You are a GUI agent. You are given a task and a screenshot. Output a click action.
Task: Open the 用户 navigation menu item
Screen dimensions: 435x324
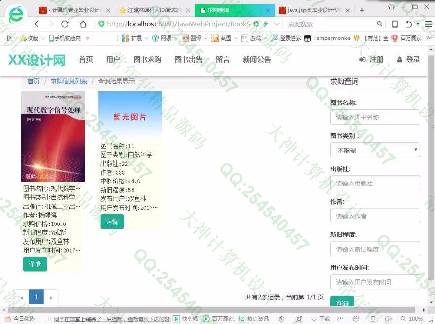pos(113,59)
